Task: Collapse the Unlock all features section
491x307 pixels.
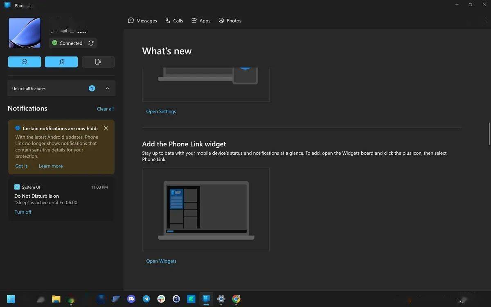Action: [x=107, y=88]
